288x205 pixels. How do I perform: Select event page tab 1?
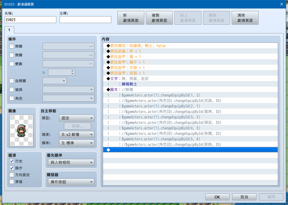[9, 30]
